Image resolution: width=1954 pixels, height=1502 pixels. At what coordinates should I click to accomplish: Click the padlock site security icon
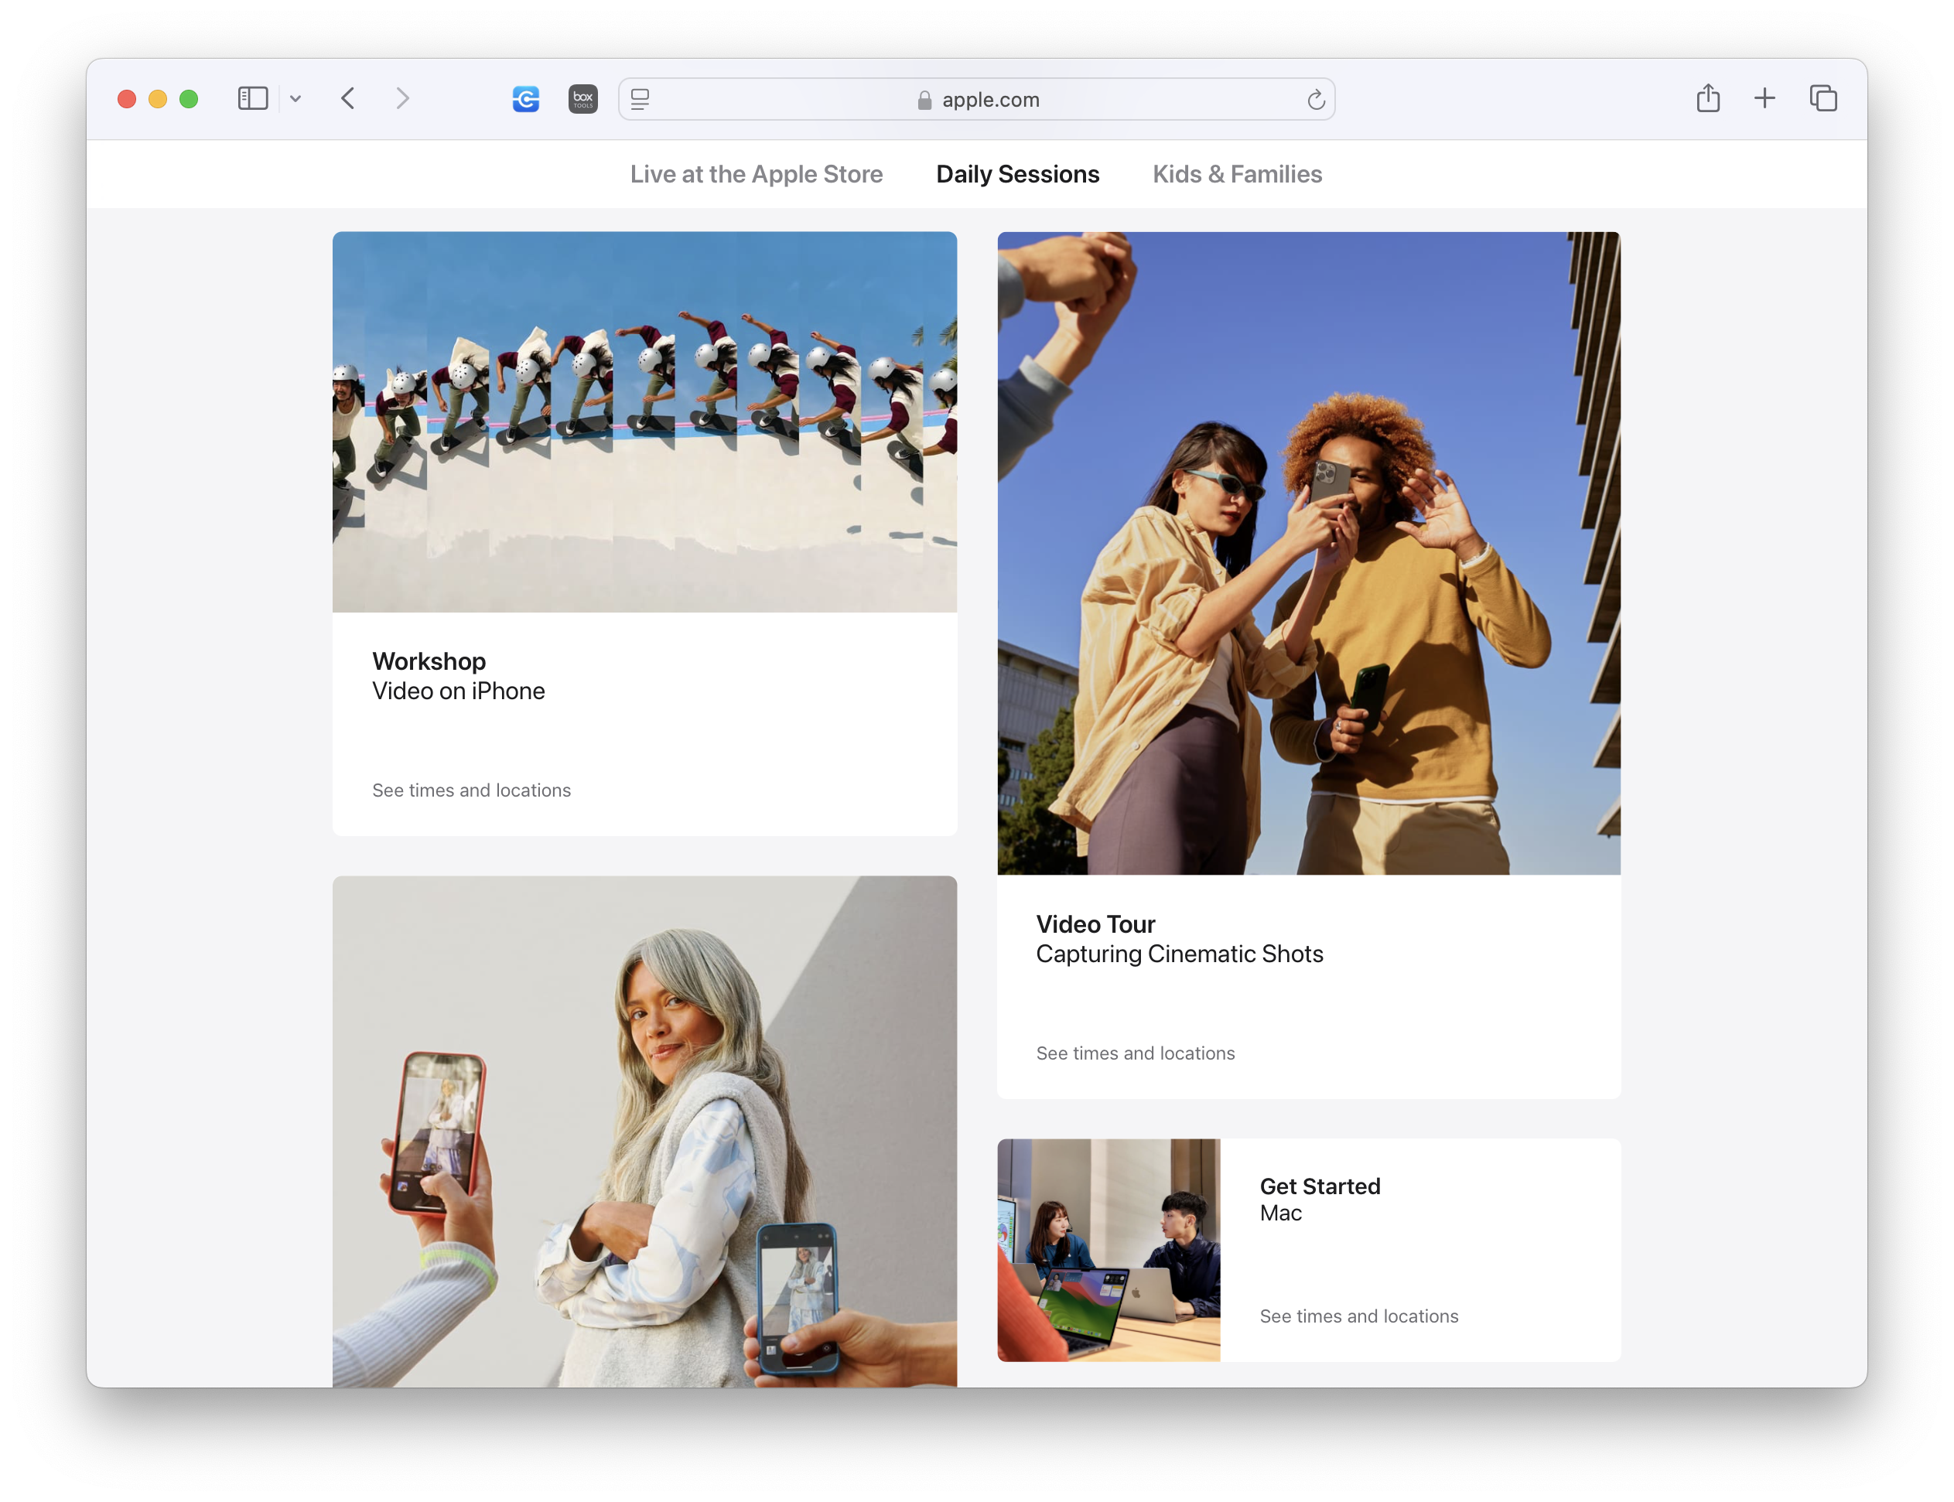[924, 100]
